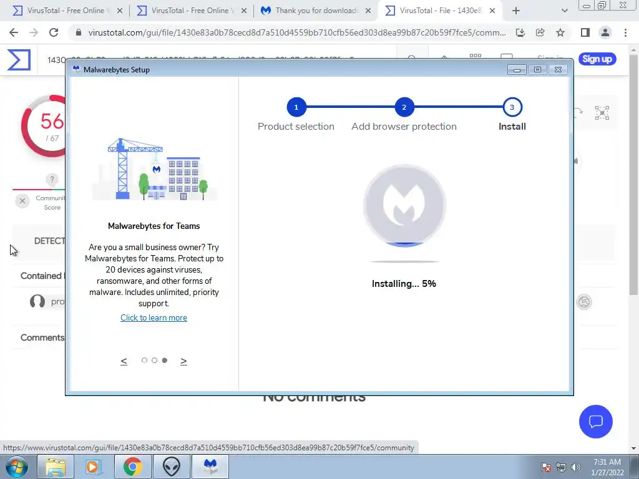This screenshot has width=639, height=479.
Task: Bookmark this page with star icon
Action: point(560,32)
